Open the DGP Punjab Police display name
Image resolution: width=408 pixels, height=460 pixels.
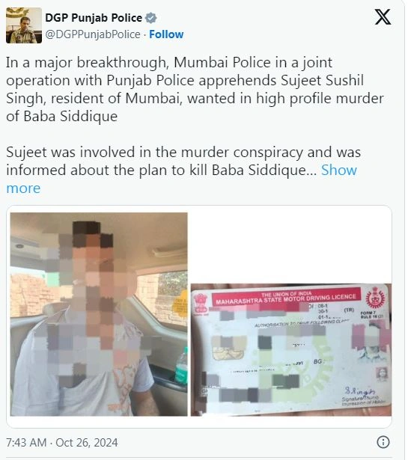[x=94, y=18]
